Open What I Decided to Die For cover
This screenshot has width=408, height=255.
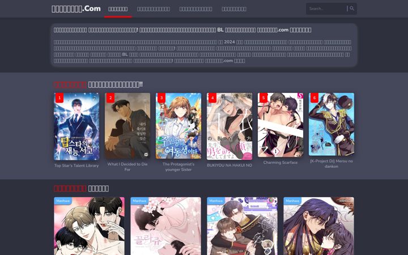[x=127, y=126]
